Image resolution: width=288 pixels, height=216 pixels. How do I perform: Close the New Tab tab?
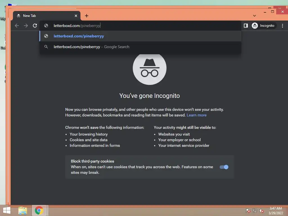click(x=76, y=16)
